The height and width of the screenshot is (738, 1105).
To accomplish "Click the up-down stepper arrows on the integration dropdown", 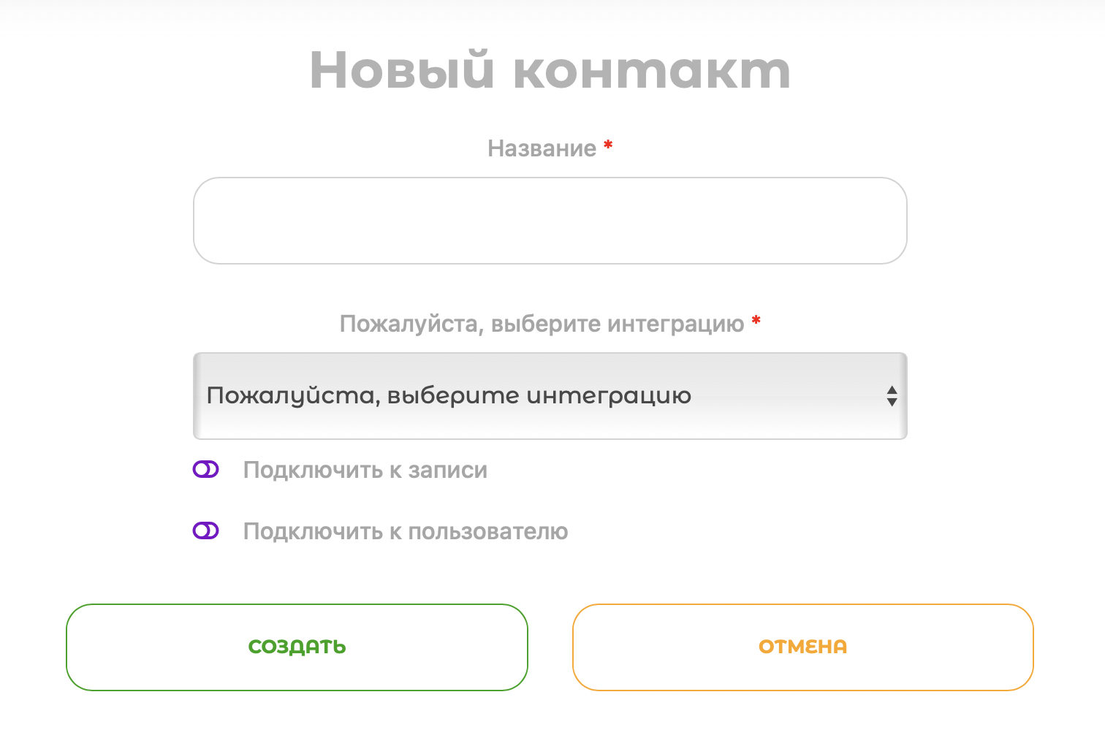I will (x=891, y=396).
